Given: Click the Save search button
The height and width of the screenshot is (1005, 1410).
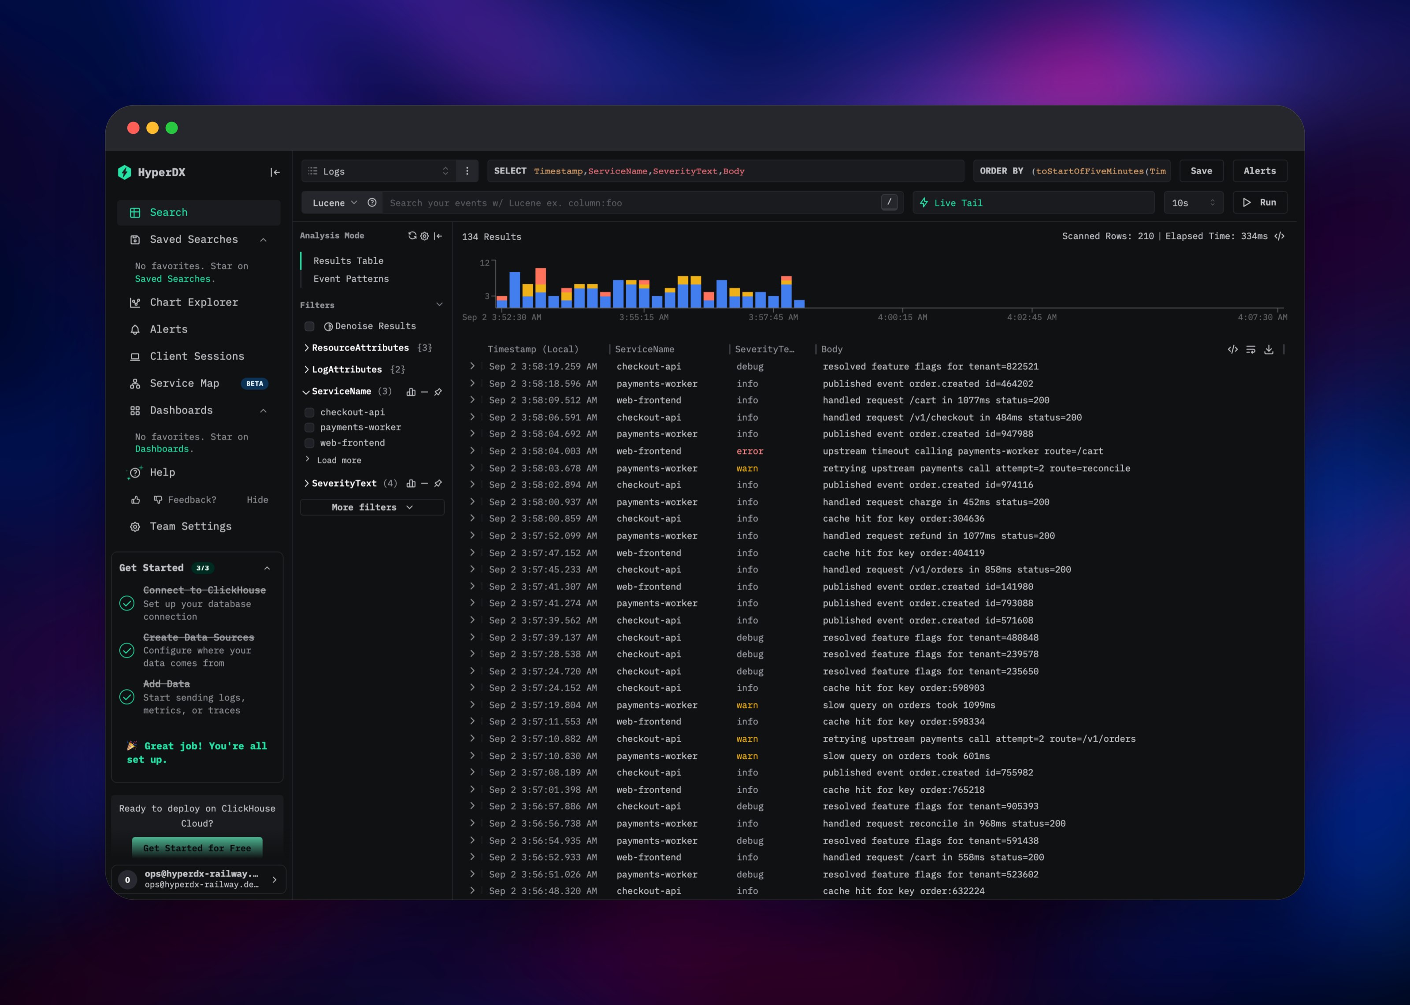Looking at the screenshot, I should (1201, 171).
